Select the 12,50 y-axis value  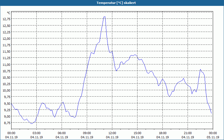[x=6, y=25]
